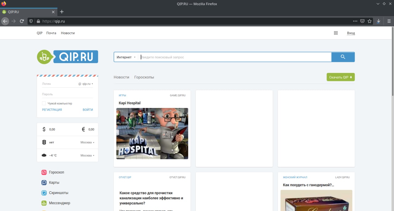Screen dimensions: 394x211
Task: Open the @qip.ru domain dropdown
Action: pos(86,84)
